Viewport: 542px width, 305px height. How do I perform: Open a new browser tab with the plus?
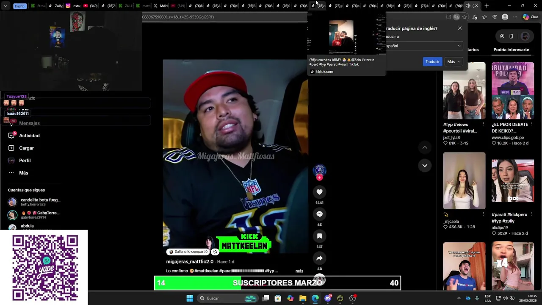coord(487,6)
